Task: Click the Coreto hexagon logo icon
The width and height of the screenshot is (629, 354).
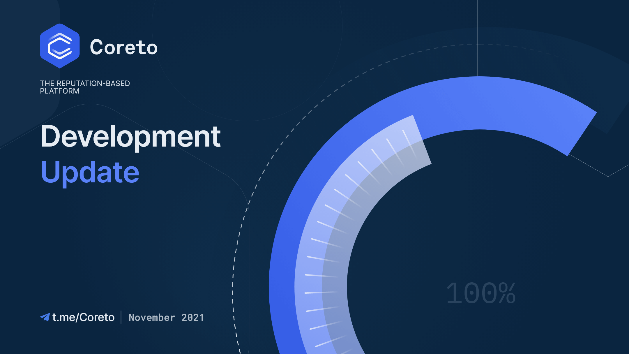Action: click(x=60, y=46)
